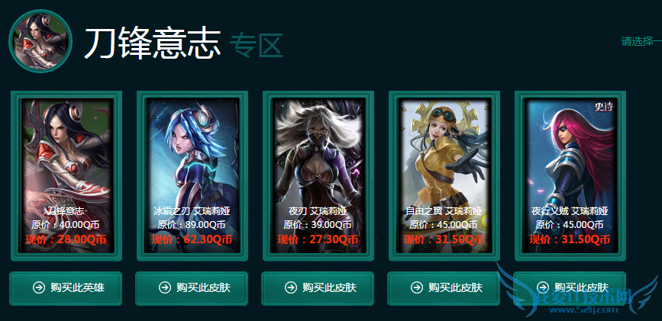Click the 刀锋意志 专区 page title
Image resolution: width=662 pixels, height=321 pixels.
184,43
